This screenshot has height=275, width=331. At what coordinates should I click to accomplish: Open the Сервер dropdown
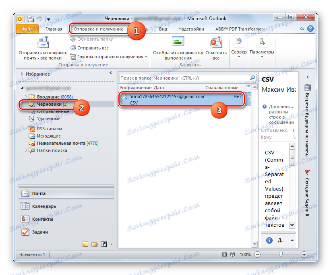point(239,47)
